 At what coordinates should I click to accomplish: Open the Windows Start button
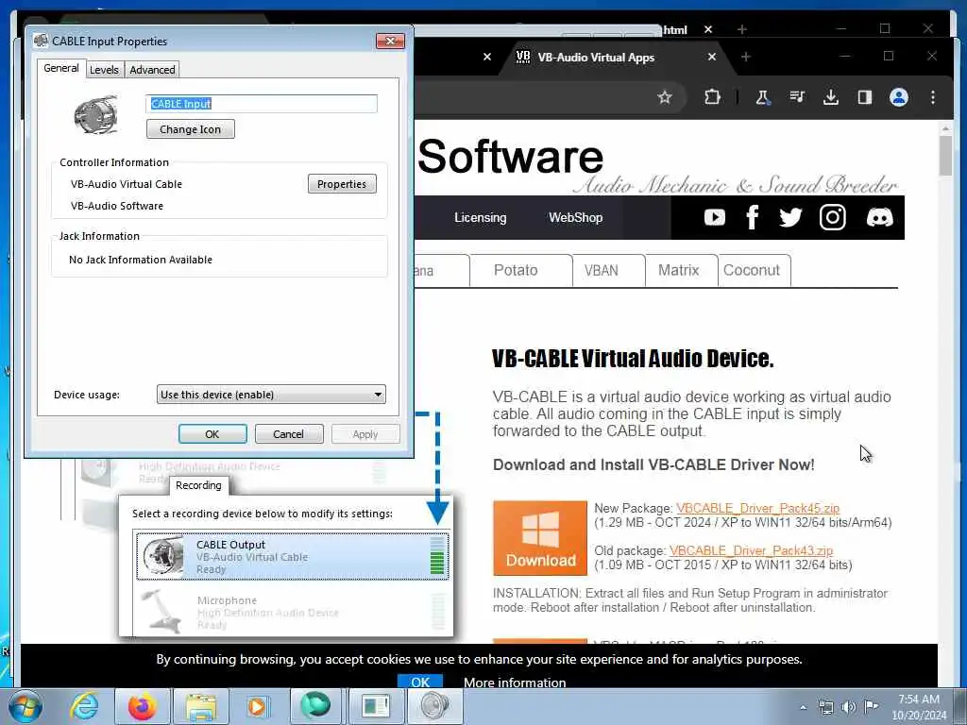[x=25, y=706]
